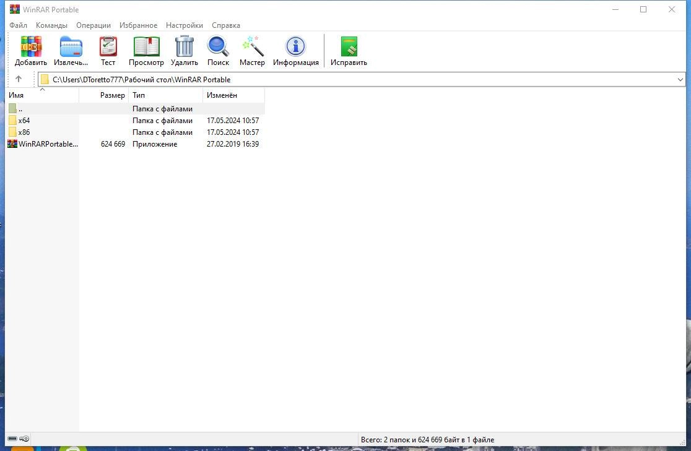Screen dimensions: 691x451
Task: Maximize the WinRAR Portable window
Action: pyautogui.click(x=643, y=9)
